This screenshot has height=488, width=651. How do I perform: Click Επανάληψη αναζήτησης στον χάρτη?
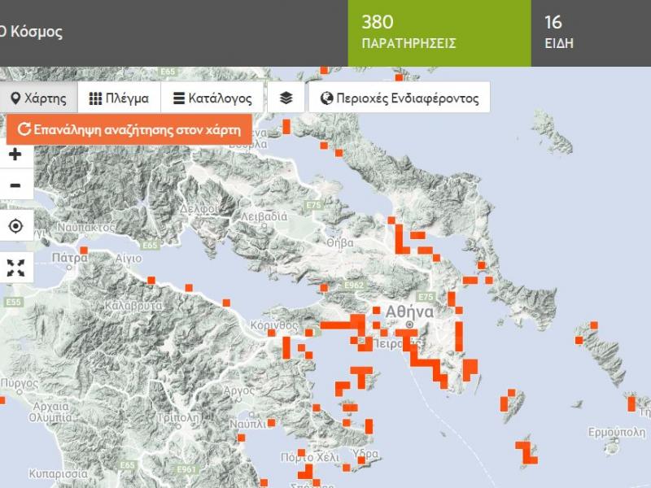coord(129,129)
